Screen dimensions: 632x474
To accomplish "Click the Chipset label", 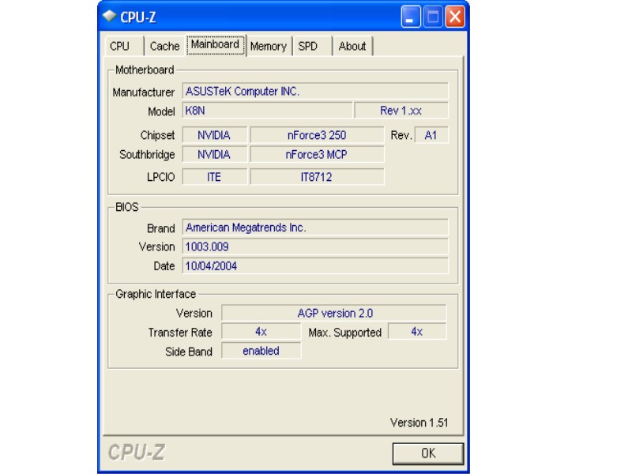I will [157, 135].
